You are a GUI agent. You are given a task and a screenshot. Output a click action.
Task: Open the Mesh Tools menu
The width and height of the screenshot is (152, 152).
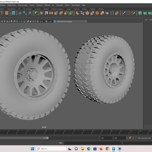pos(11,5)
